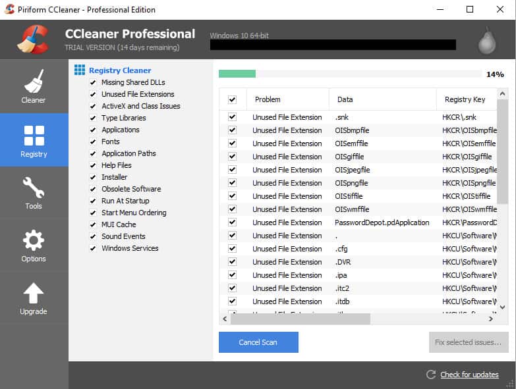Select the Registry grid icon in sidebar
This screenshot has height=389, width=516.
pyautogui.click(x=34, y=136)
